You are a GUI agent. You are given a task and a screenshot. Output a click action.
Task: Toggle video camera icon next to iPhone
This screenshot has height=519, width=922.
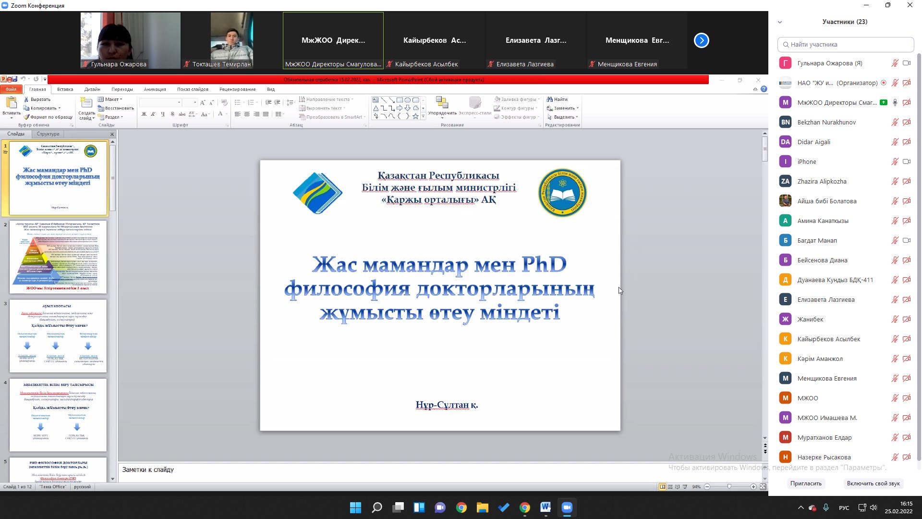pyautogui.click(x=907, y=161)
